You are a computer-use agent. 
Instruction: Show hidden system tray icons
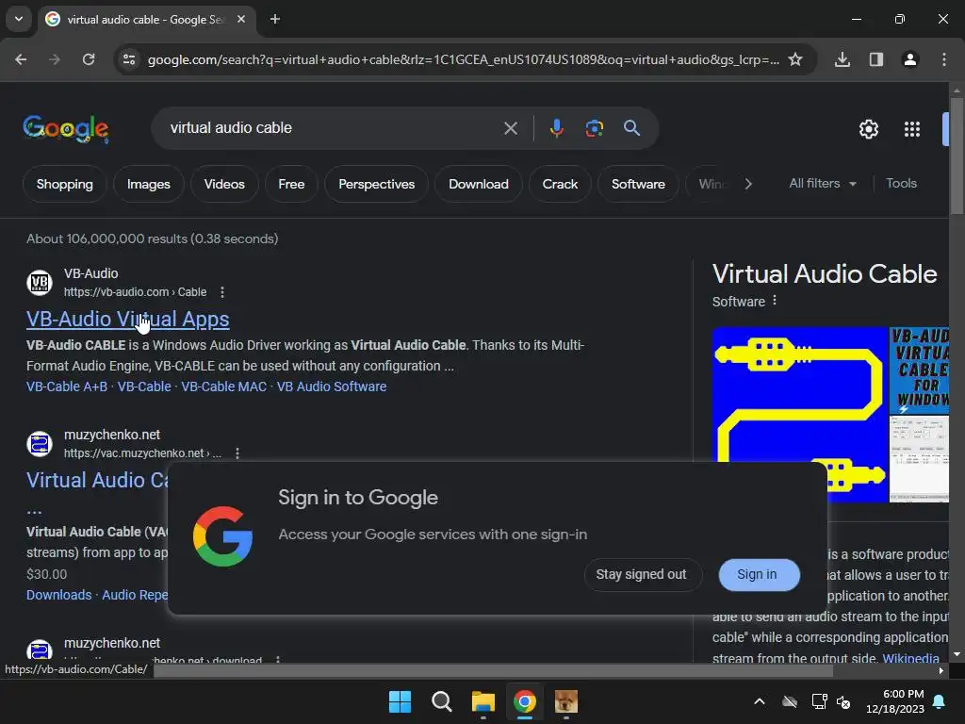point(760,701)
